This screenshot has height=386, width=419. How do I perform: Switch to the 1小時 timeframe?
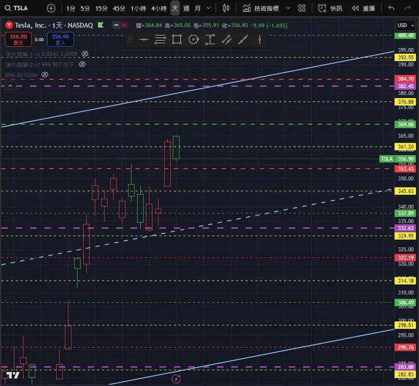pyautogui.click(x=138, y=8)
